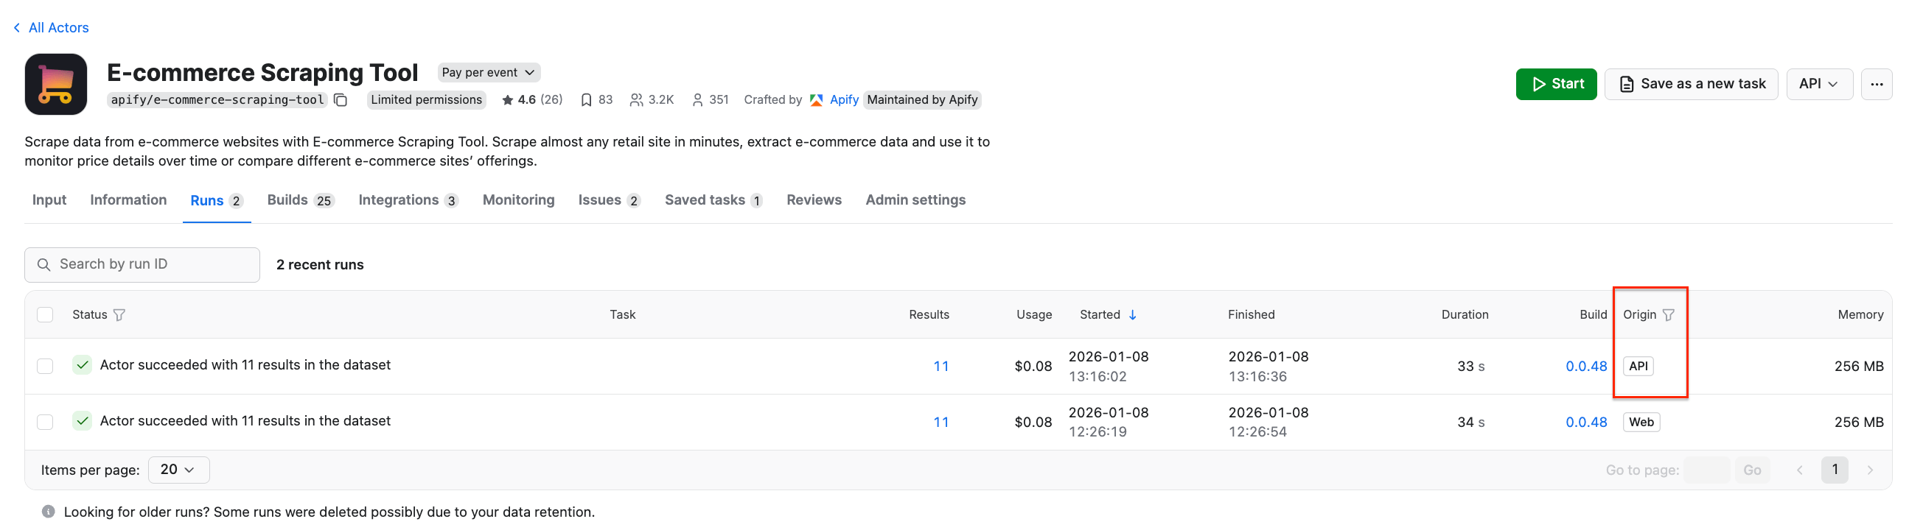This screenshot has width=1909, height=530.
Task: Click the E-commerce Scraping Tool cart logo
Action: point(55,85)
